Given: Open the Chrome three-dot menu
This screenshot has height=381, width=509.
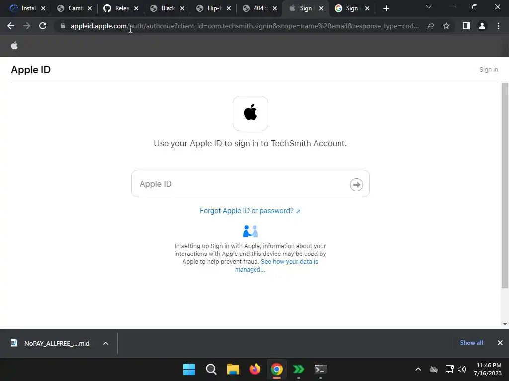Looking at the screenshot, I should click(498, 26).
